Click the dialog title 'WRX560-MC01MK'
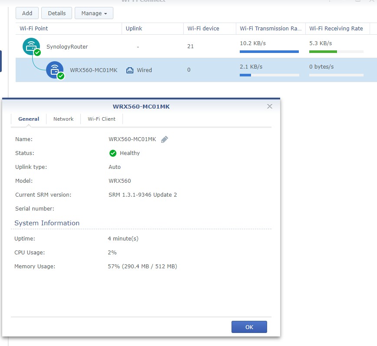The image size is (377, 346). [x=141, y=106]
